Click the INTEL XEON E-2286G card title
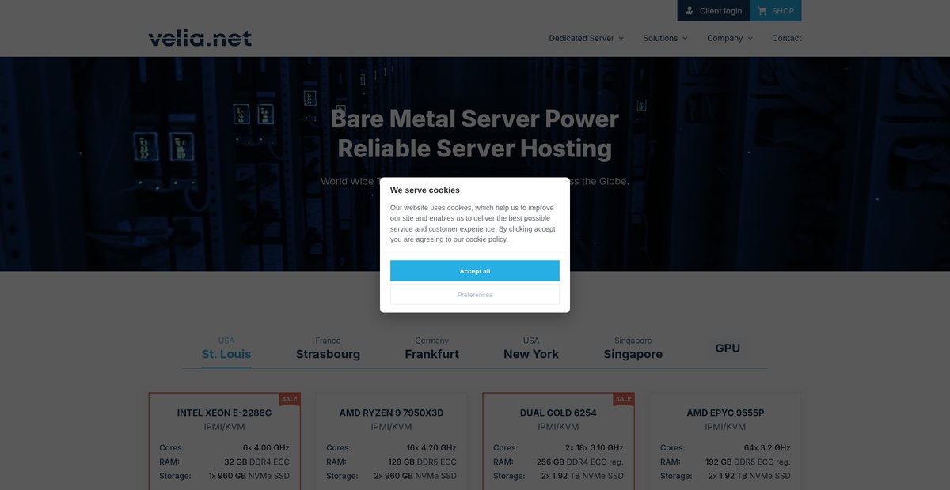 click(224, 413)
